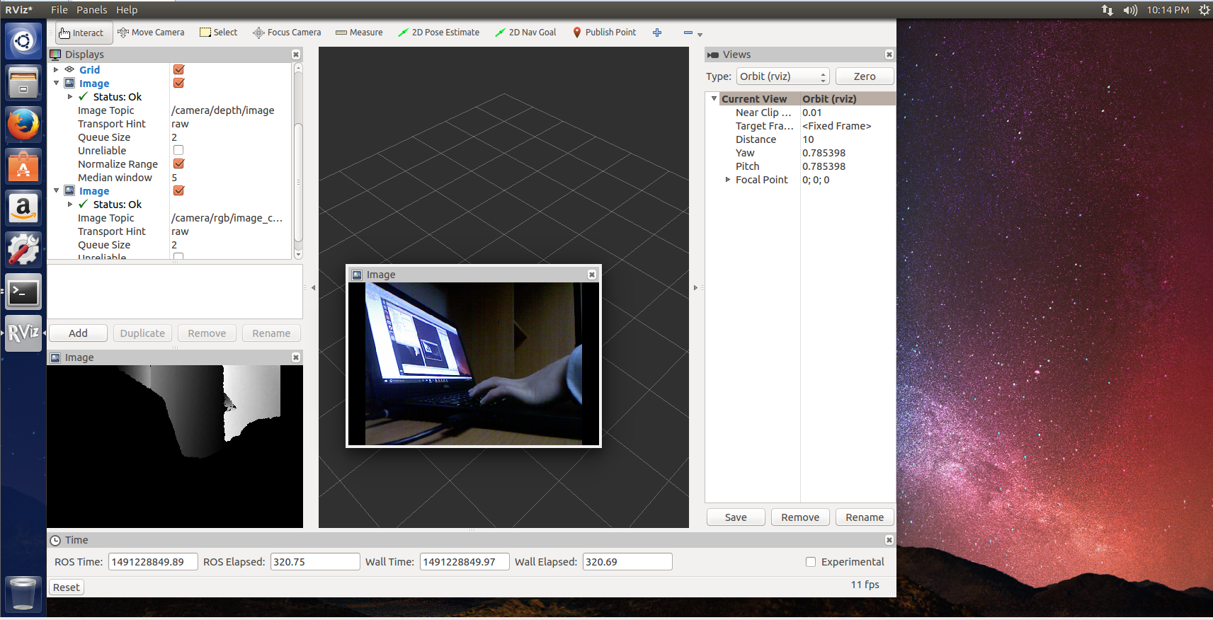Click the blue plus add-tool icon
The width and height of the screenshot is (1213, 620).
[x=657, y=33]
